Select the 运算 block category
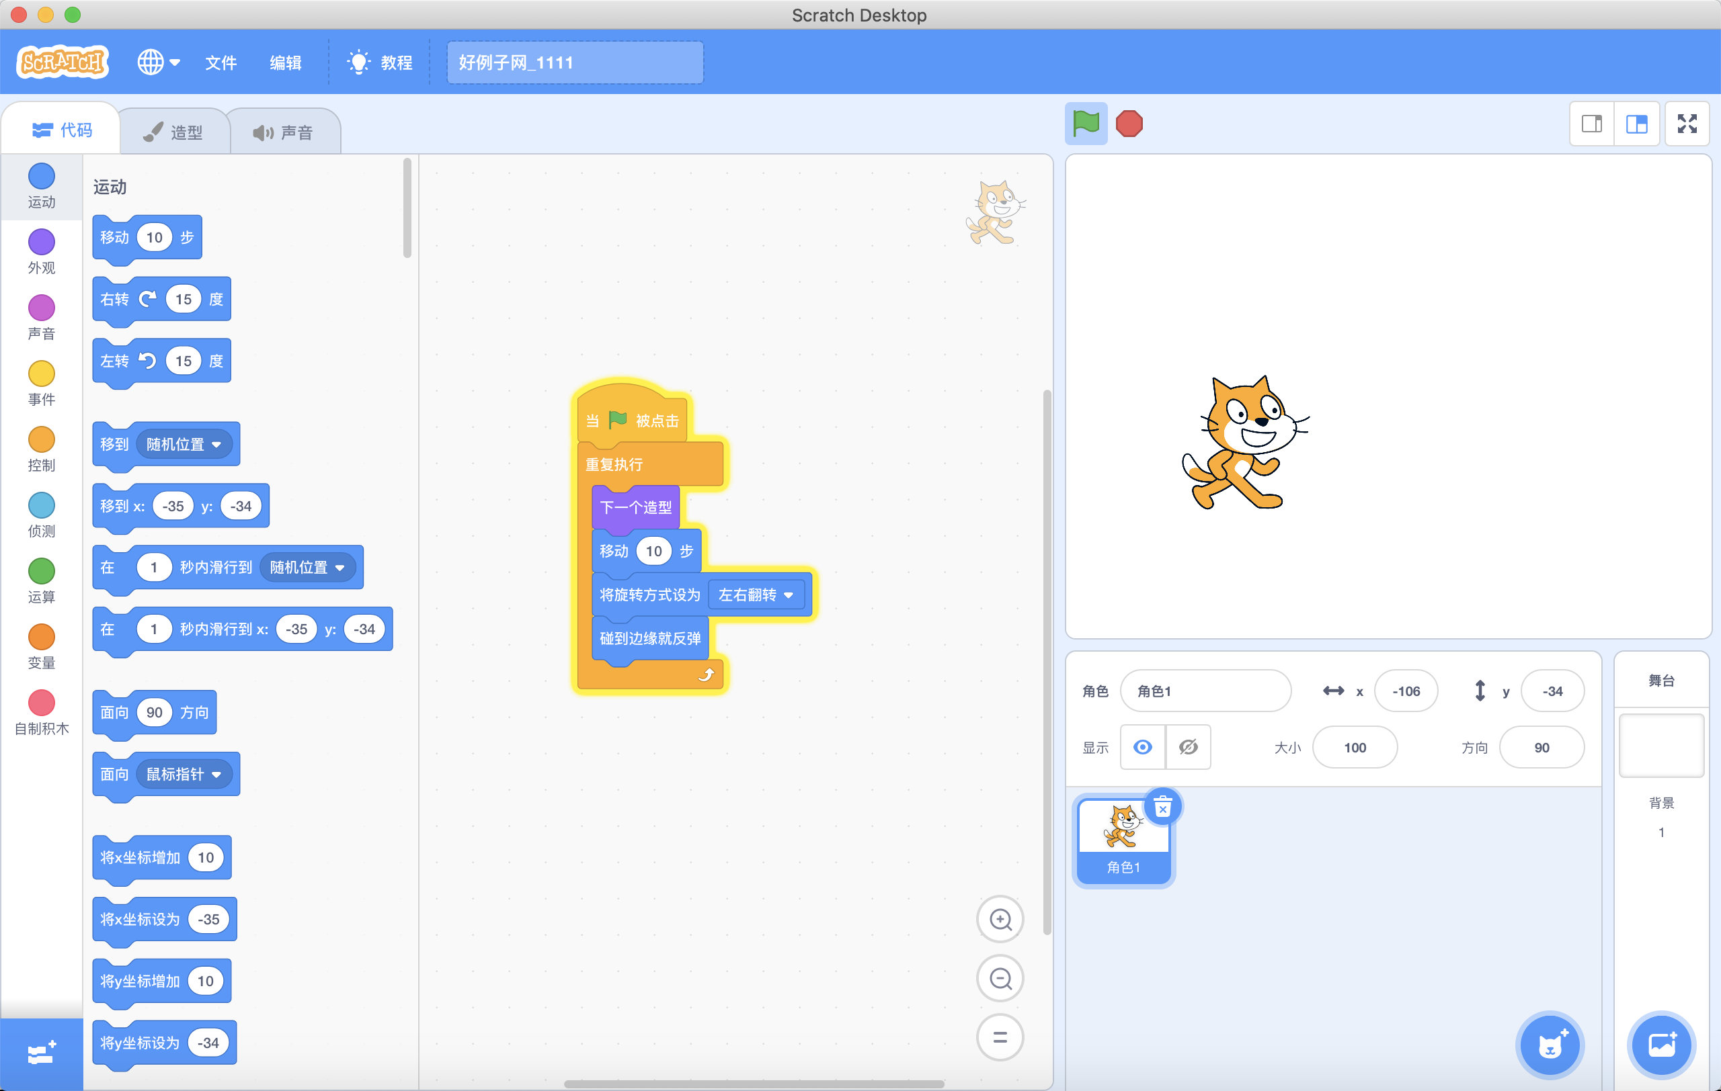 [42, 580]
